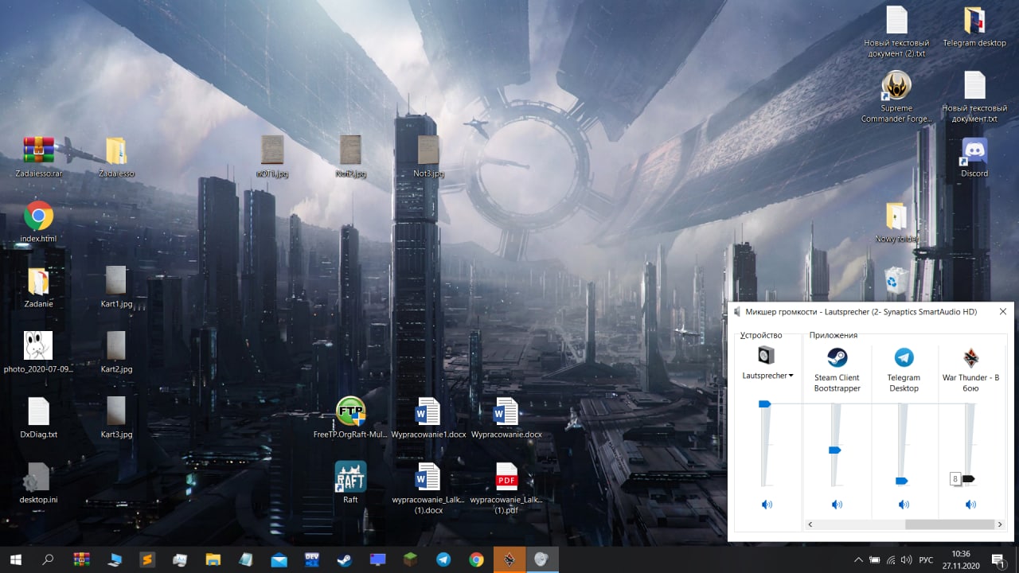1019x573 pixels.
Task: Open File Explorer from the taskbar
Action: click(x=213, y=559)
